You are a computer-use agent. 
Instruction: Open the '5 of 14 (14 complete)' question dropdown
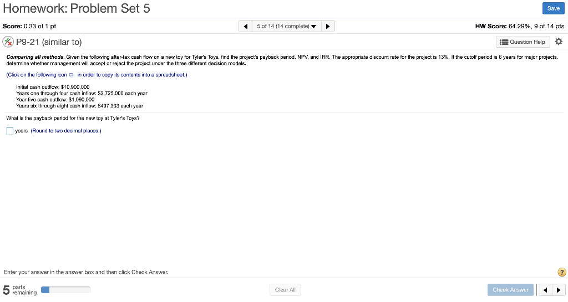click(287, 26)
